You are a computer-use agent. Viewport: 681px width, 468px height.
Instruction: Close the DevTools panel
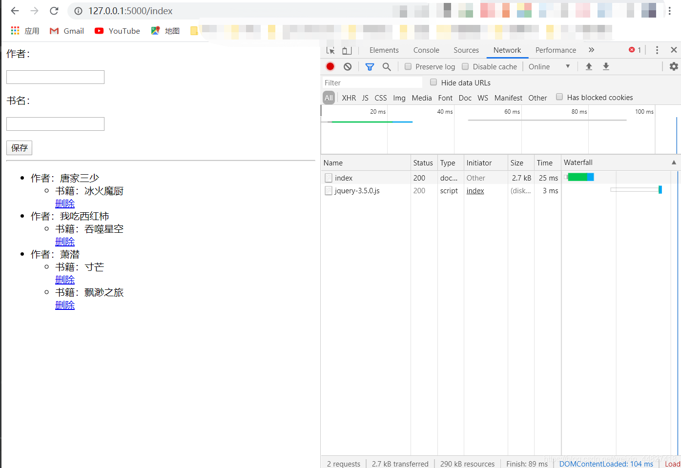point(674,50)
